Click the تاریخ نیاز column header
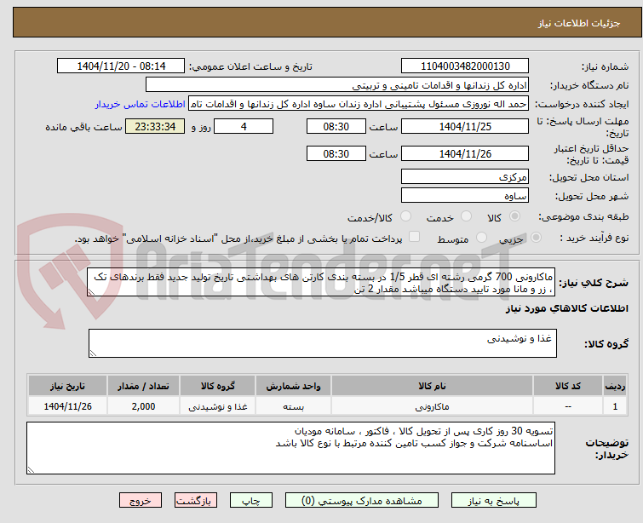The height and width of the screenshot is (523, 643). 67,386
